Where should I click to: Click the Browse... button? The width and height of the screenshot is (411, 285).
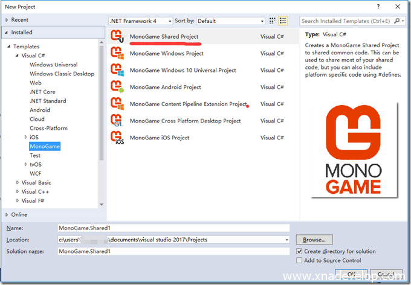[x=318, y=240]
